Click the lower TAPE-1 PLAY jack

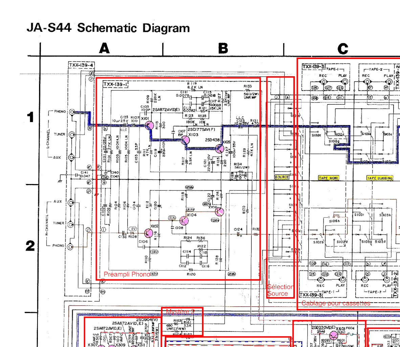pyautogui.click(x=342, y=279)
